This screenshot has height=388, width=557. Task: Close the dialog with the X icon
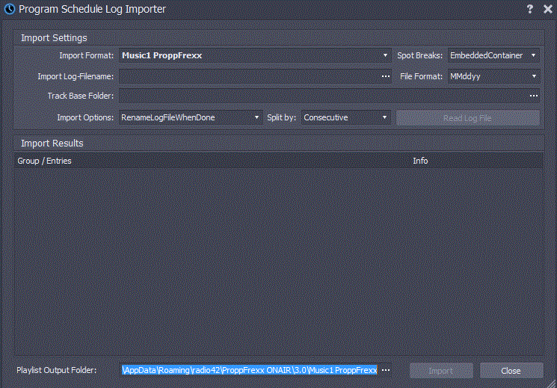pyautogui.click(x=547, y=9)
